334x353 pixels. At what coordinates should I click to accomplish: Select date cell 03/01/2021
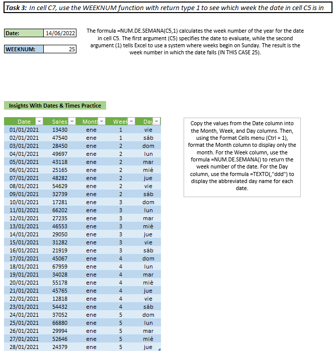pyautogui.click(x=24, y=146)
